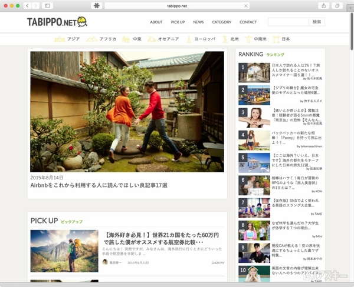354x287 pixels.
Task: Stop loading via the X in address bar
Action: click(x=246, y=6)
